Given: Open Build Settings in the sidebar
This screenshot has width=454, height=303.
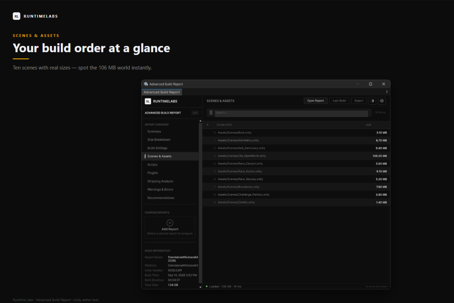Looking at the screenshot, I should (170, 148).
